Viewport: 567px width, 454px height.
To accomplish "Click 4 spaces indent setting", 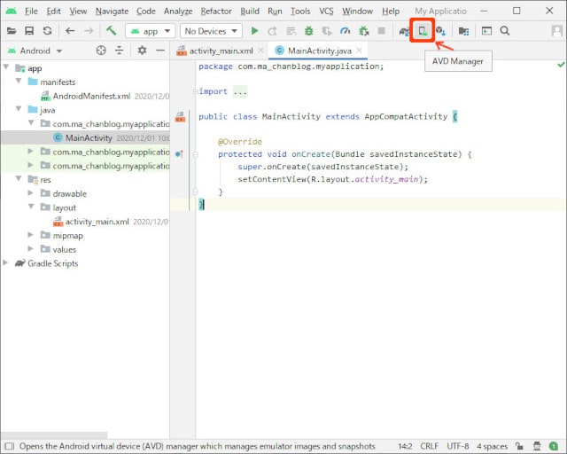I will [493, 446].
